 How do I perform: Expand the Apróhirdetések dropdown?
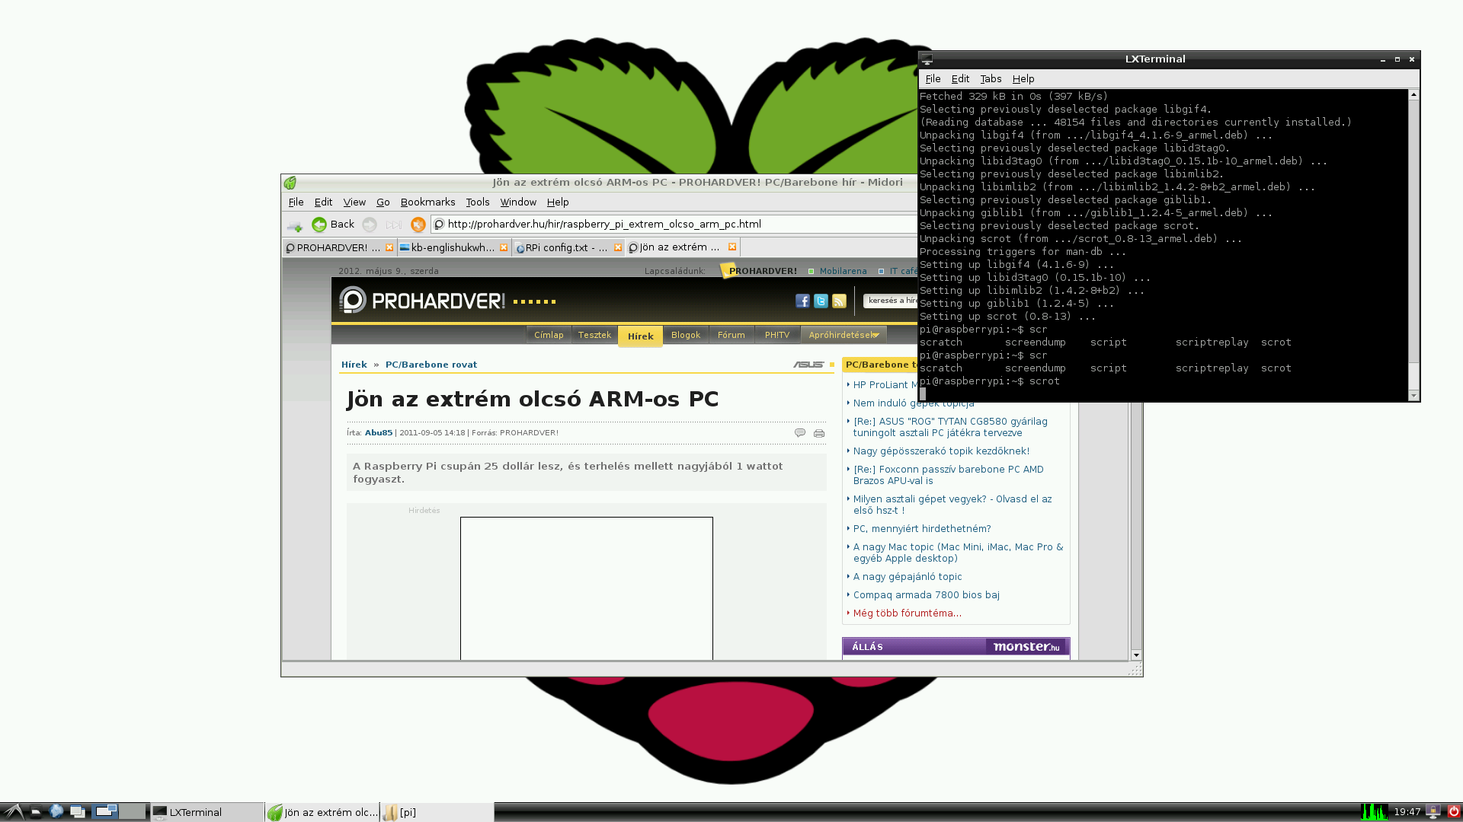(x=844, y=335)
